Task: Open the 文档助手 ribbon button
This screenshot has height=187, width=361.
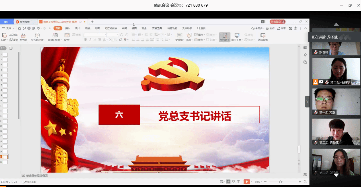Action: click(225, 37)
